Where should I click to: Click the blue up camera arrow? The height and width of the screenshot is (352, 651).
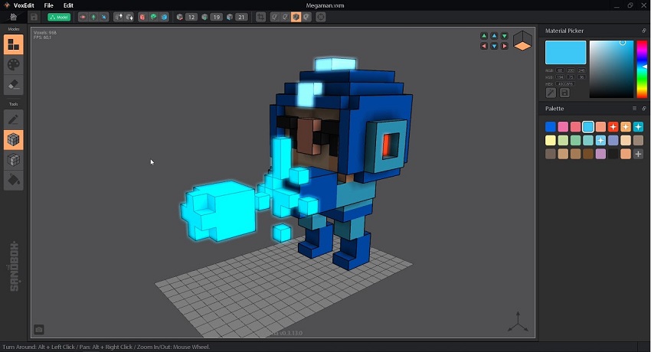tap(494, 36)
